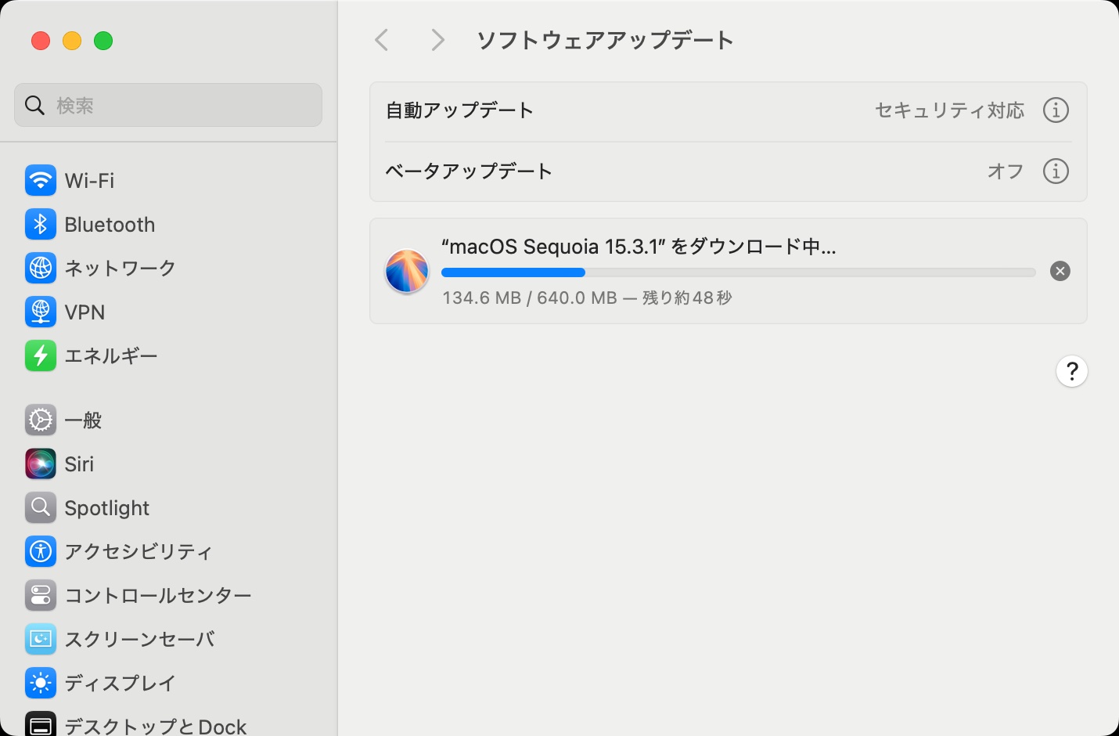This screenshot has width=1119, height=736.
Task: Click the 検索 search field
Action: 168,105
